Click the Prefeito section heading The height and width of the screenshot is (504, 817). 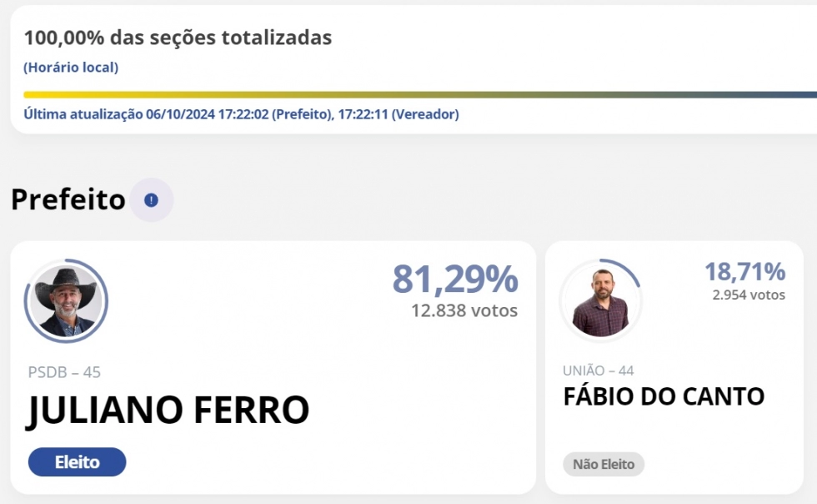click(x=68, y=199)
